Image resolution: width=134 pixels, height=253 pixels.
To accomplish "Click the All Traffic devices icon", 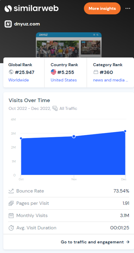I will pos(55,108).
